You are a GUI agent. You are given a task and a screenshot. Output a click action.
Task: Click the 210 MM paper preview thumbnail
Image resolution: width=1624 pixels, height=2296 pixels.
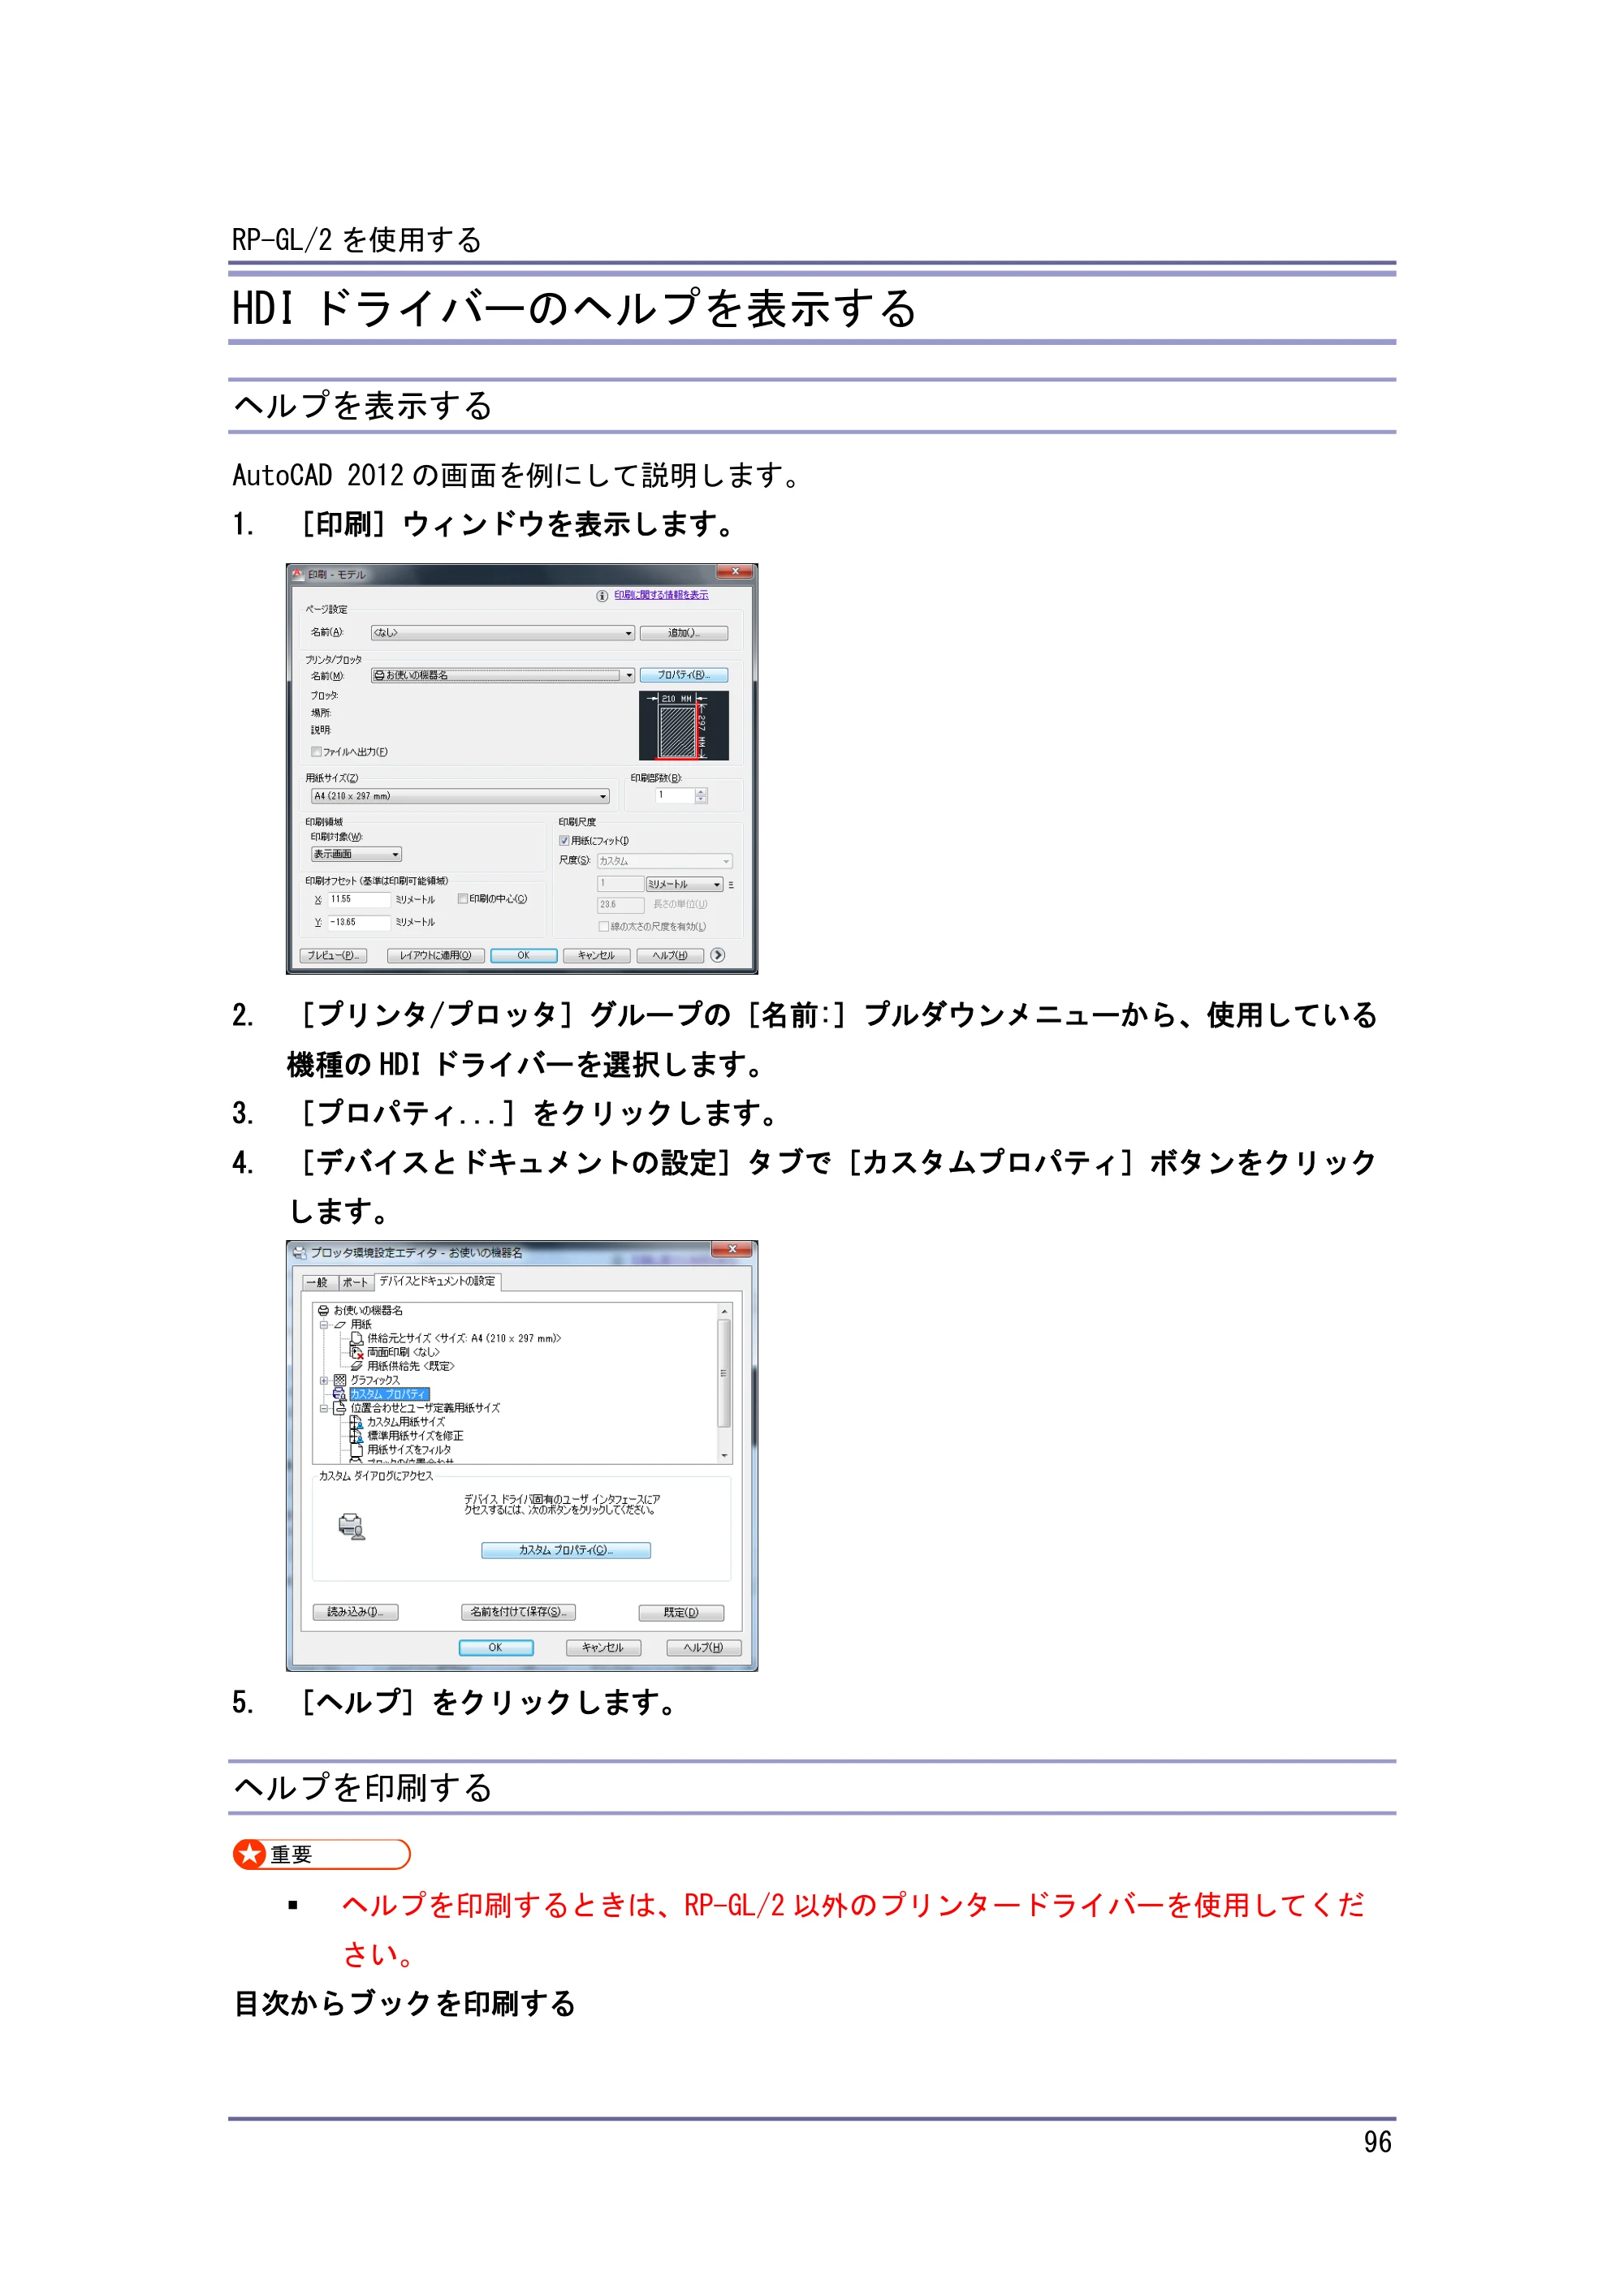[685, 726]
